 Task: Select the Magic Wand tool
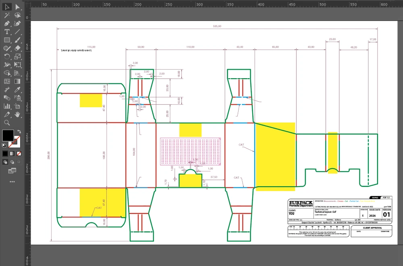(x=7, y=15)
